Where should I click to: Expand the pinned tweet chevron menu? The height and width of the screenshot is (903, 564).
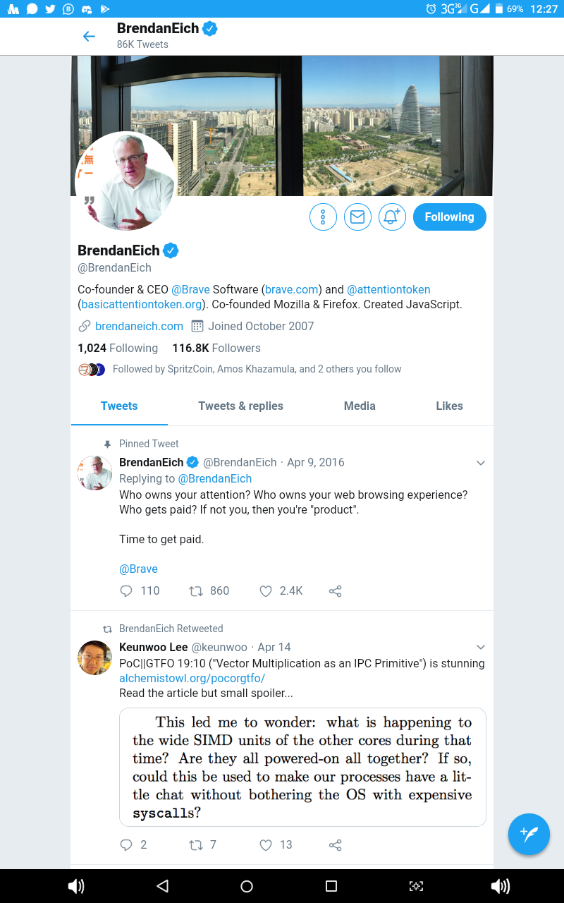pyautogui.click(x=481, y=463)
